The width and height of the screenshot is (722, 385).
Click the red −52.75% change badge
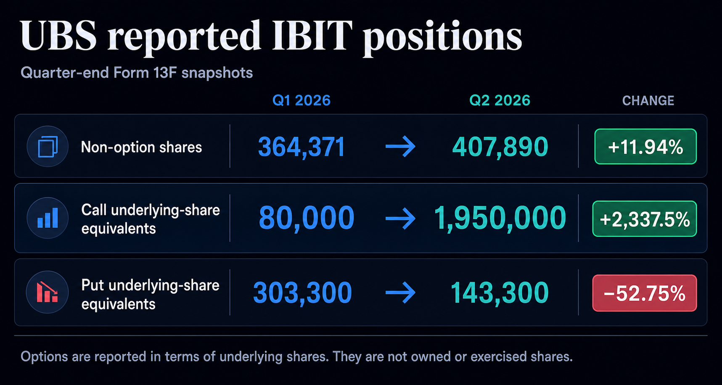pos(645,293)
